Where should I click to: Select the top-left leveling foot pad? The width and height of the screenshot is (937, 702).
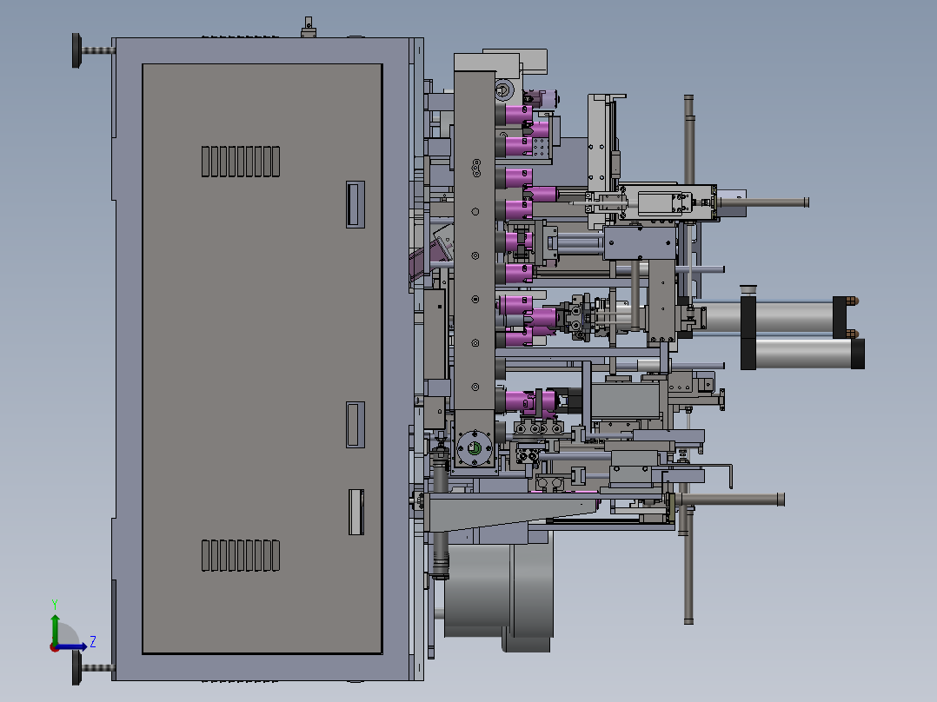click(76, 50)
